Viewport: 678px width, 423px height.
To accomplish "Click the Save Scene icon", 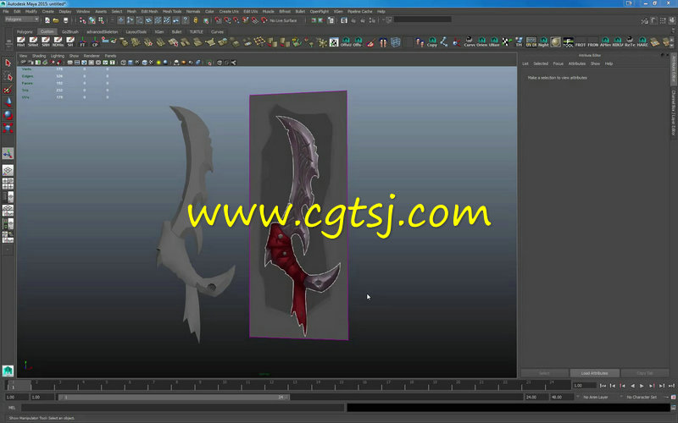I will tap(66, 20).
